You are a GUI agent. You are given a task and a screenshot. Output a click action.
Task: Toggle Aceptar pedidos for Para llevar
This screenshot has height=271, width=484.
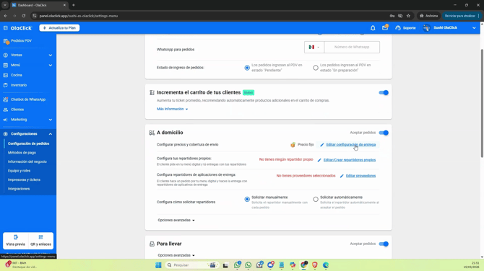384,244
